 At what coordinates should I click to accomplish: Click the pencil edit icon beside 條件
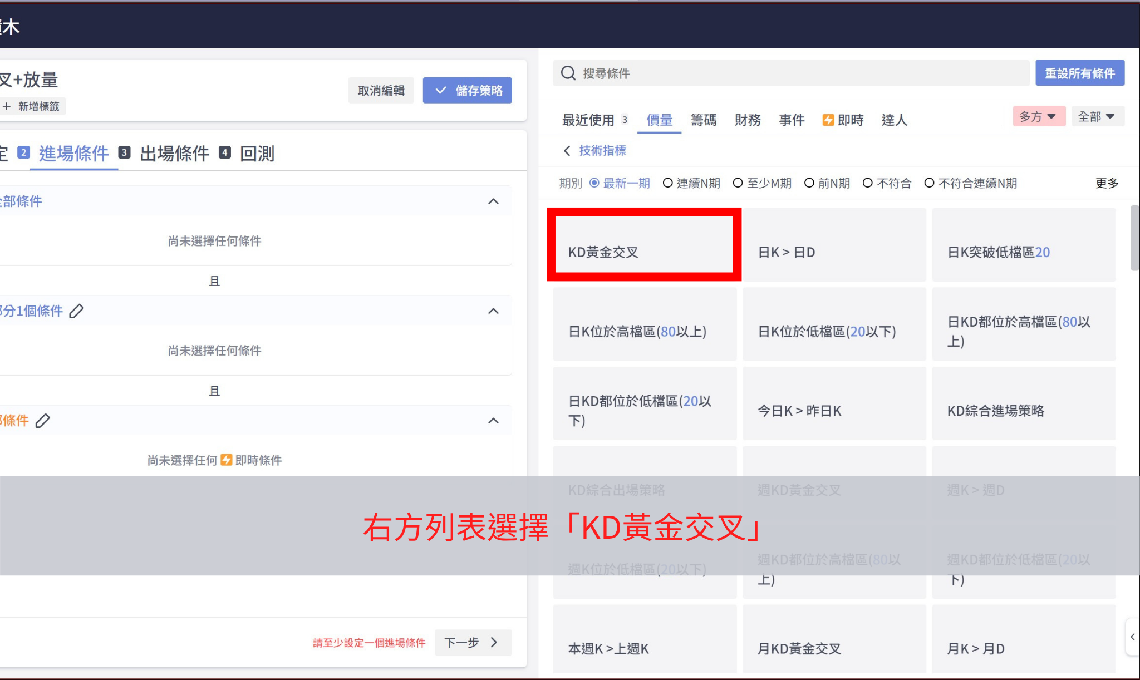[x=43, y=421]
